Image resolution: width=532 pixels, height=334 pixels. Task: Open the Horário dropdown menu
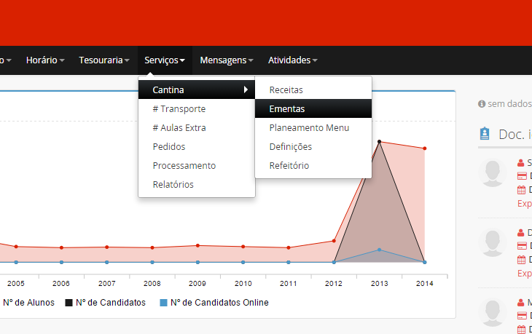[45, 60]
